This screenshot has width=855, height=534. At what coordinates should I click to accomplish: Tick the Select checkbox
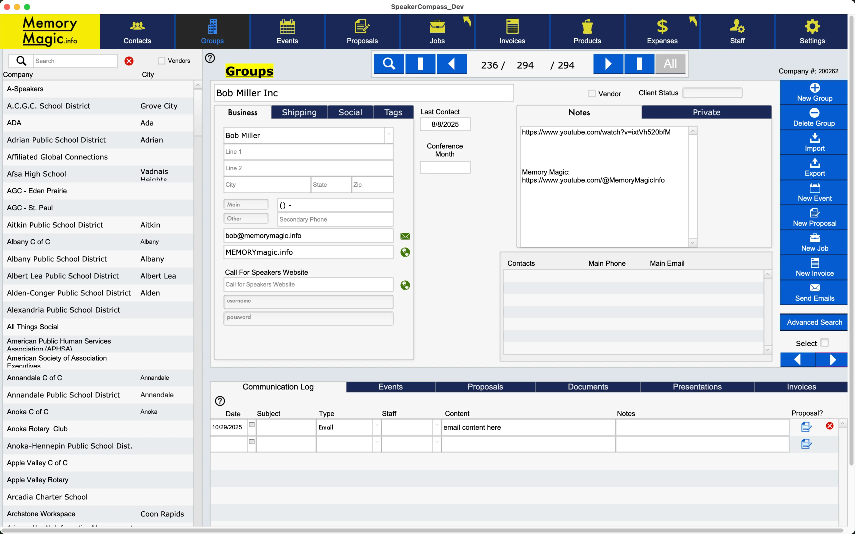(x=824, y=343)
